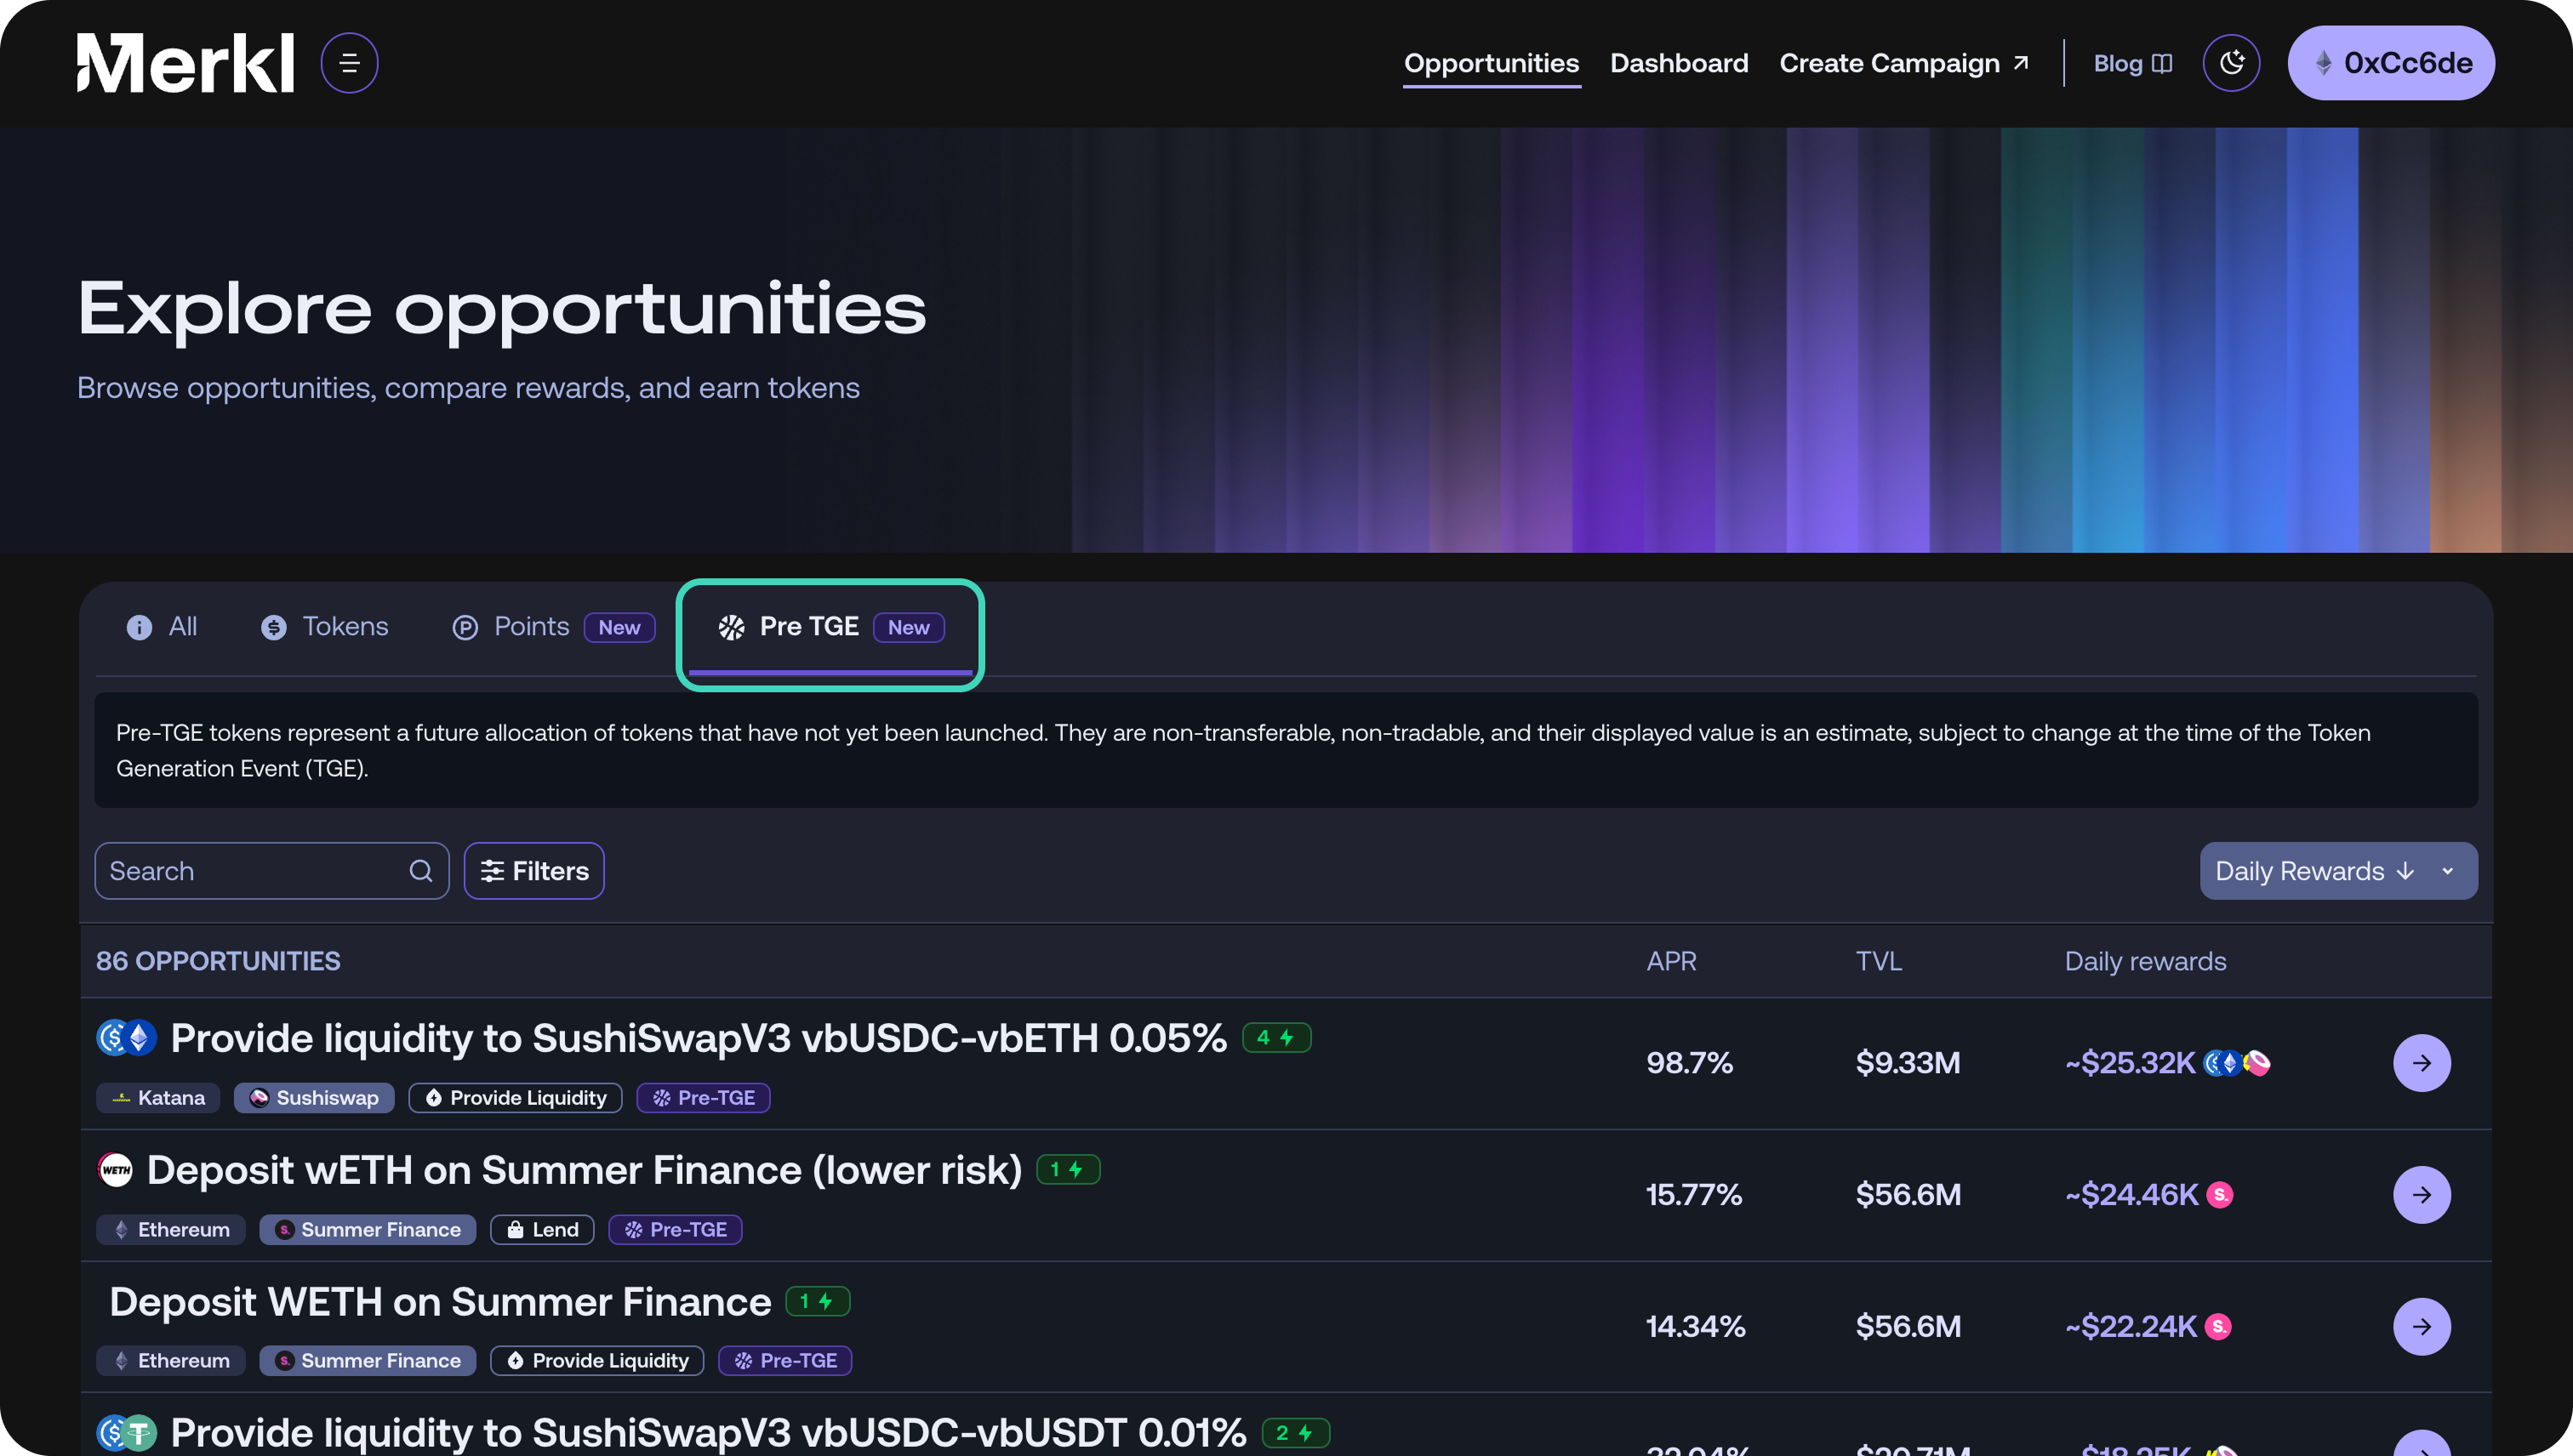The width and height of the screenshot is (2573, 1456).
Task: Click the Sushiswap protocol tag
Action: coord(314,1098)
